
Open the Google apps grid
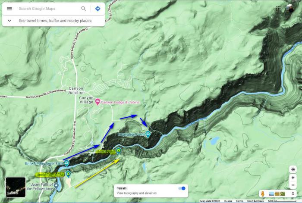tap(278, 8)
